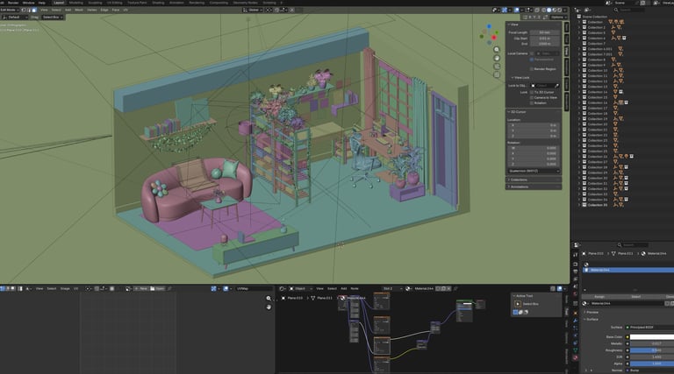Open the viewport Options dropdown

(x=558, y=18)
